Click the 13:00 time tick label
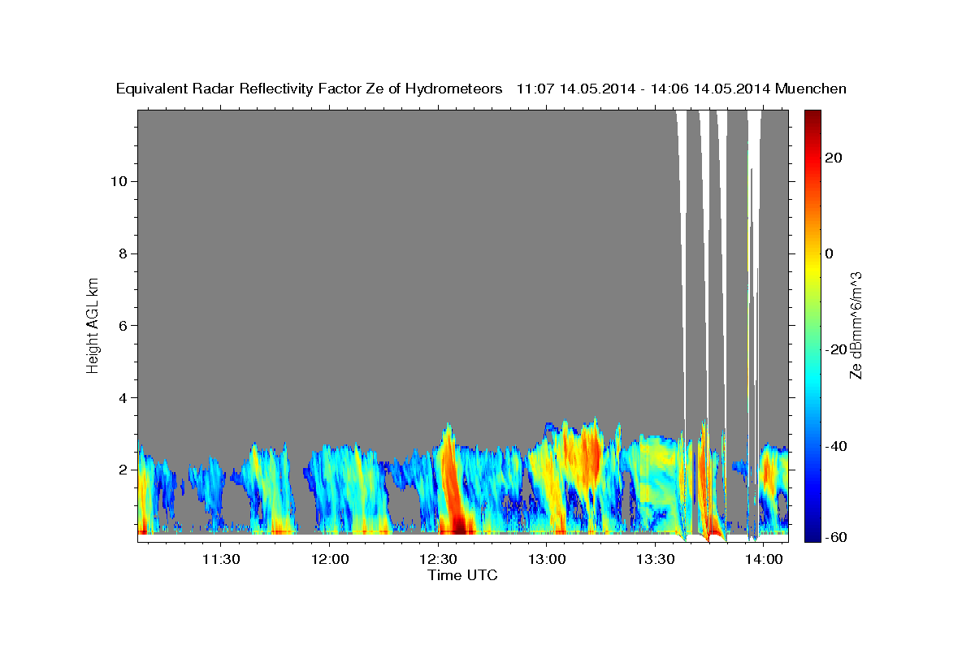 547,559
